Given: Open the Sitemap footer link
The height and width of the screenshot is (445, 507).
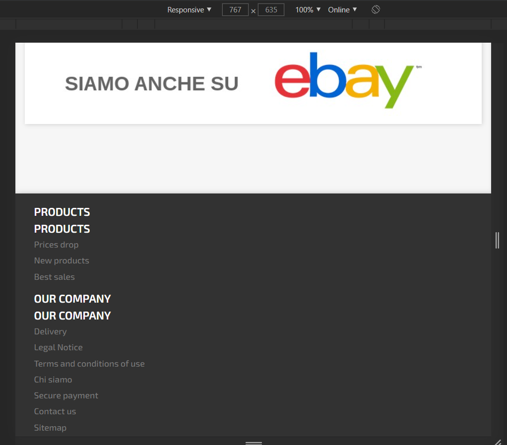Looking at the screenshot, I should click(x=50, y=428).
